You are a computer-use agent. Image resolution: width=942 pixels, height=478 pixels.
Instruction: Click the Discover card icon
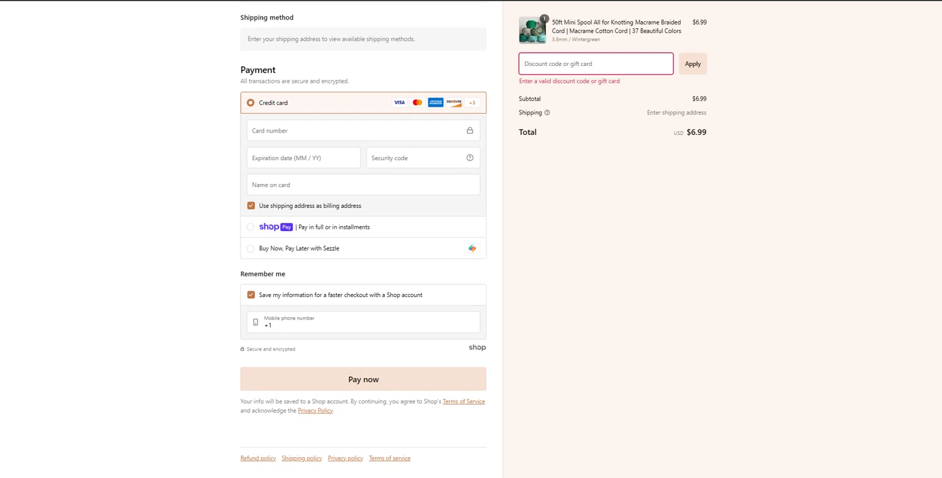[453, 102]
